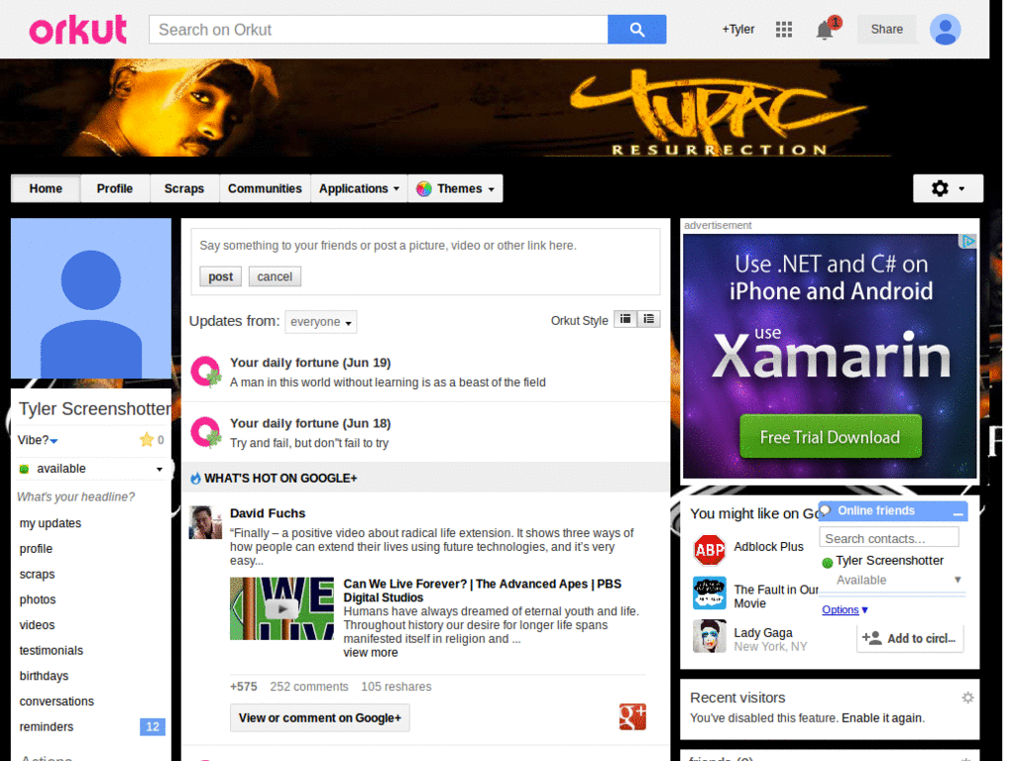Expand the chat Options dropdown link

845,609
